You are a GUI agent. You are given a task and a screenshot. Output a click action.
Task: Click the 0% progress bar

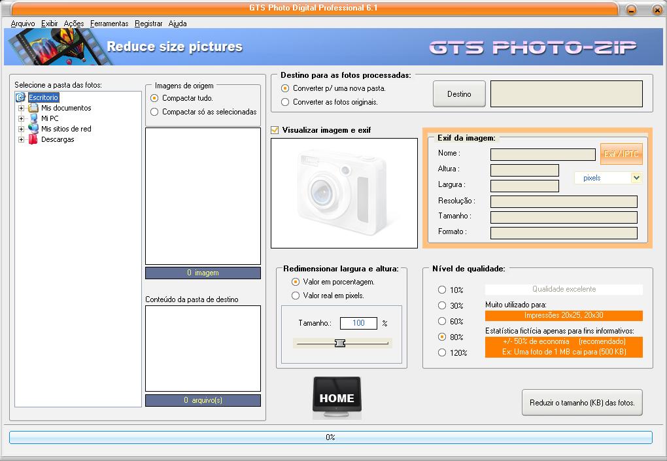click(330, 437)
